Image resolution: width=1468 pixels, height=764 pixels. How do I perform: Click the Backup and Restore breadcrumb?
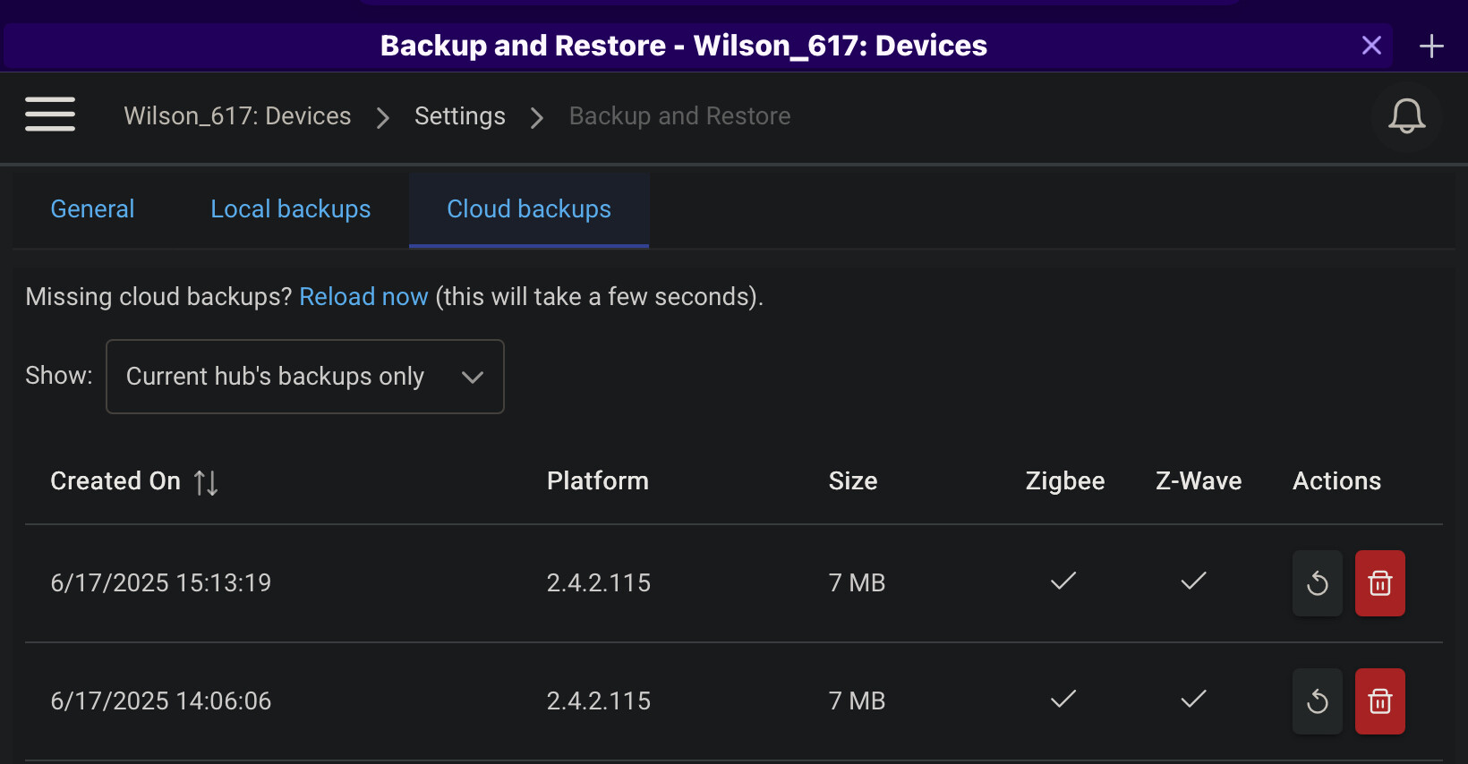click(x=679, y=116)
